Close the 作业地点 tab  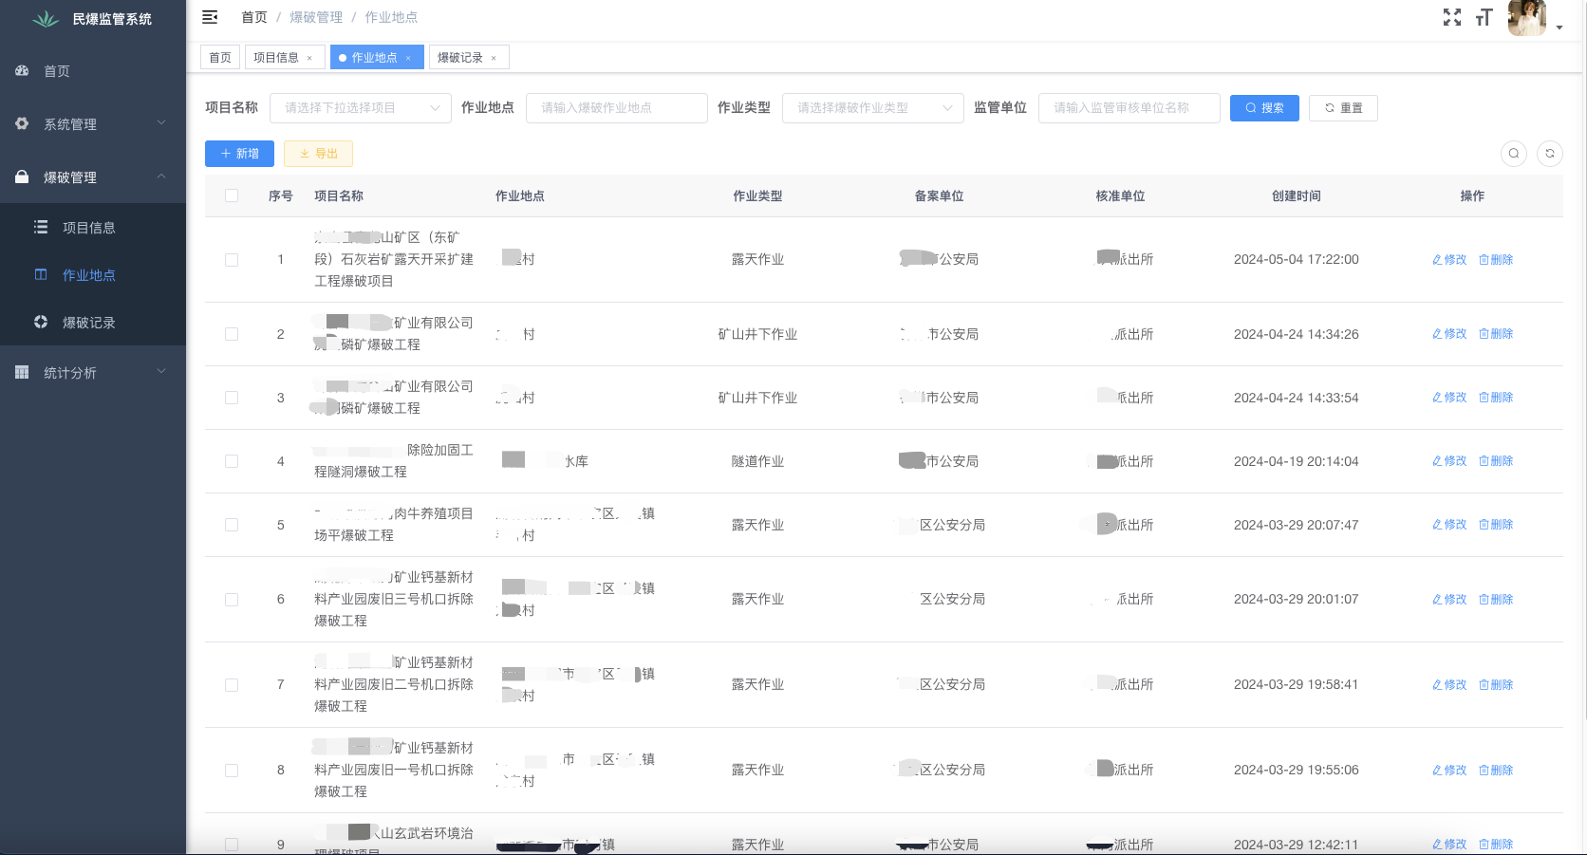408,58
